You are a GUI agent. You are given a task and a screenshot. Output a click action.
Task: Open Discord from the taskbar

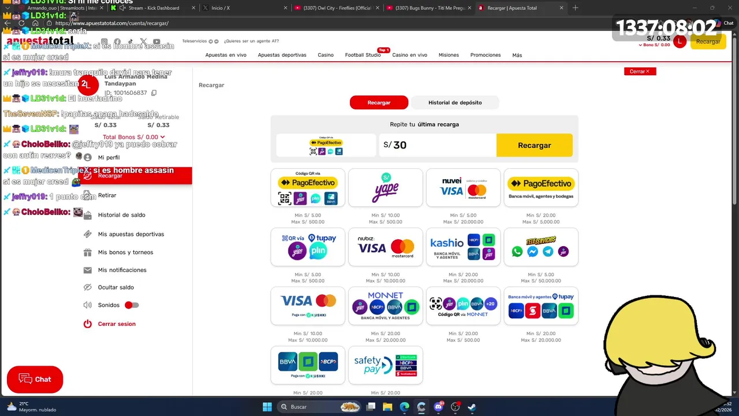[438, 407]
